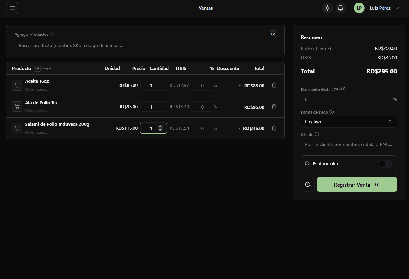Open the Forma de Pago dropdown
This screenshot has width=409, height=279.
[x=348, y=122]
